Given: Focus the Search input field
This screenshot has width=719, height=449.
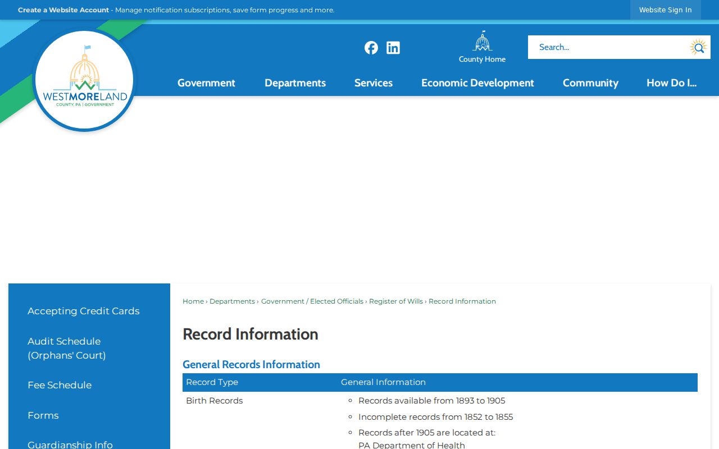Looking at the screenshot, I should [607, 47].
